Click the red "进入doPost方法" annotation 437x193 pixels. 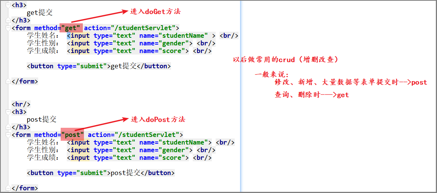(x=158, y=119)
